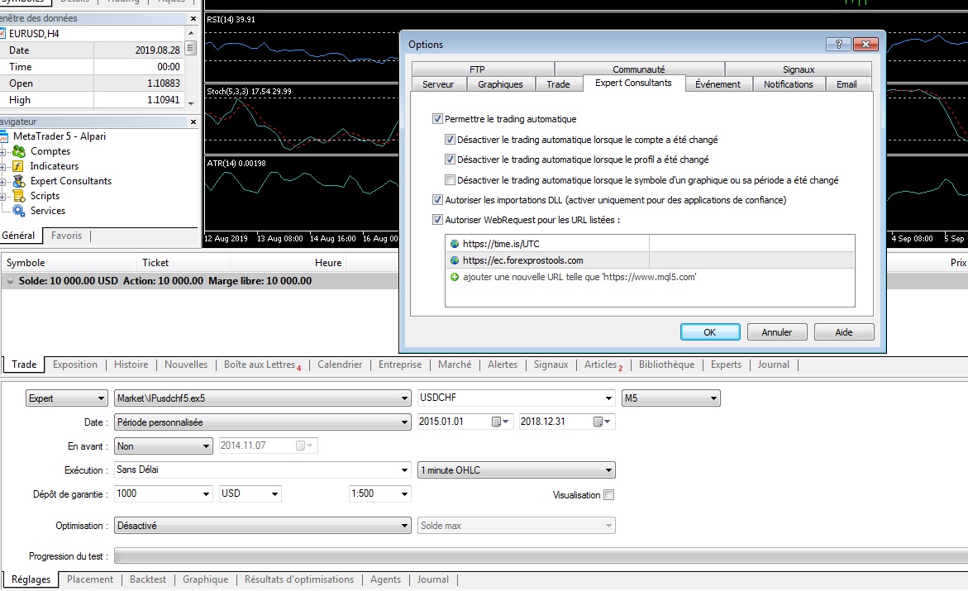The height and width of the screenshot is (591, 968).
Task: Open the calendar picker for end date 2018.12.31
Action: (x=602, y=422)
